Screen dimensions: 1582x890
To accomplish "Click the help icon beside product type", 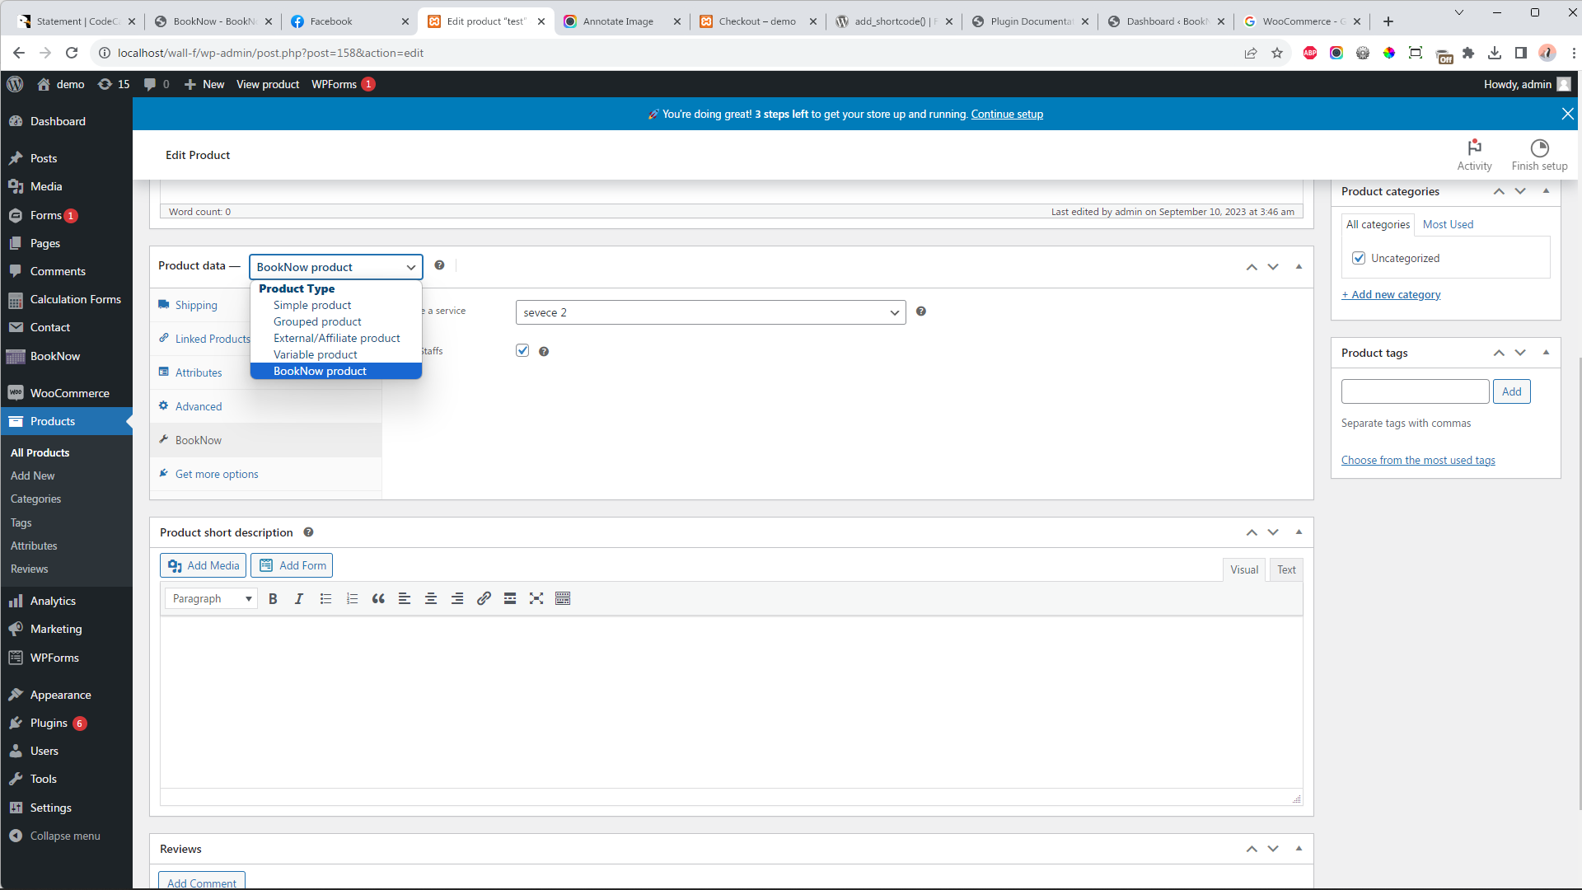I will [x=439, y=265].
